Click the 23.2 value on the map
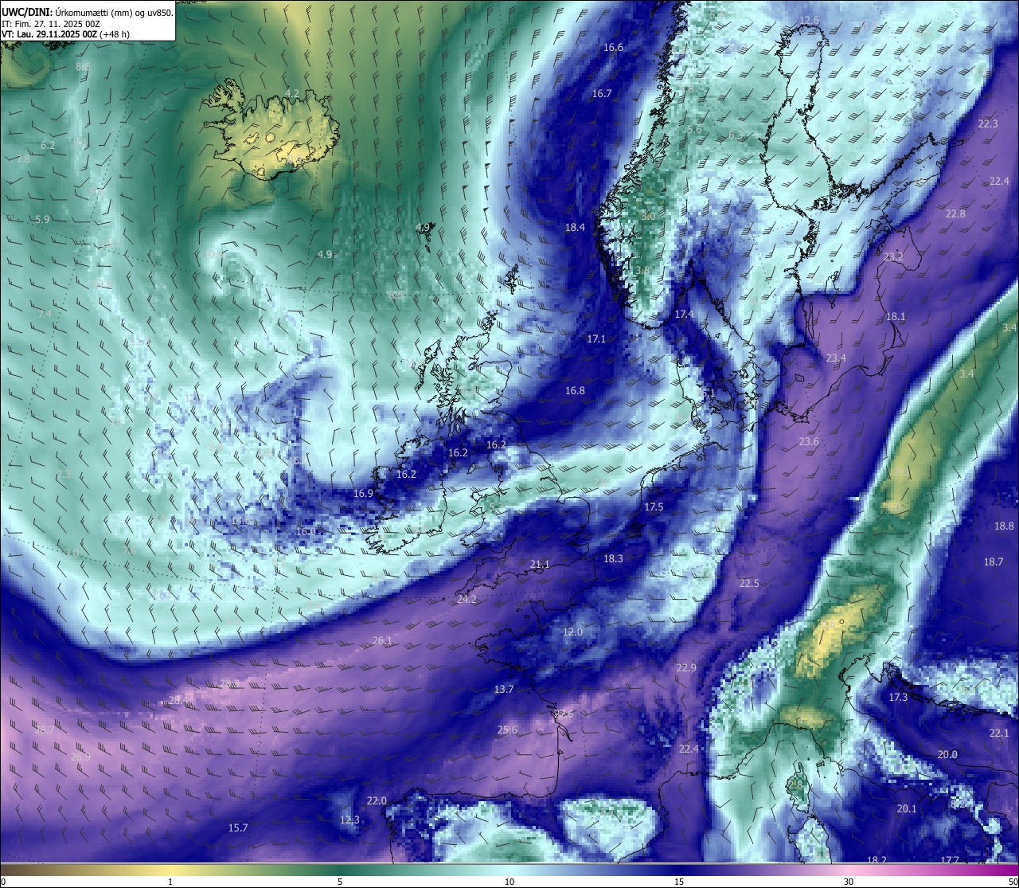This screenshot has width=1019, height=888. (893, 257)
